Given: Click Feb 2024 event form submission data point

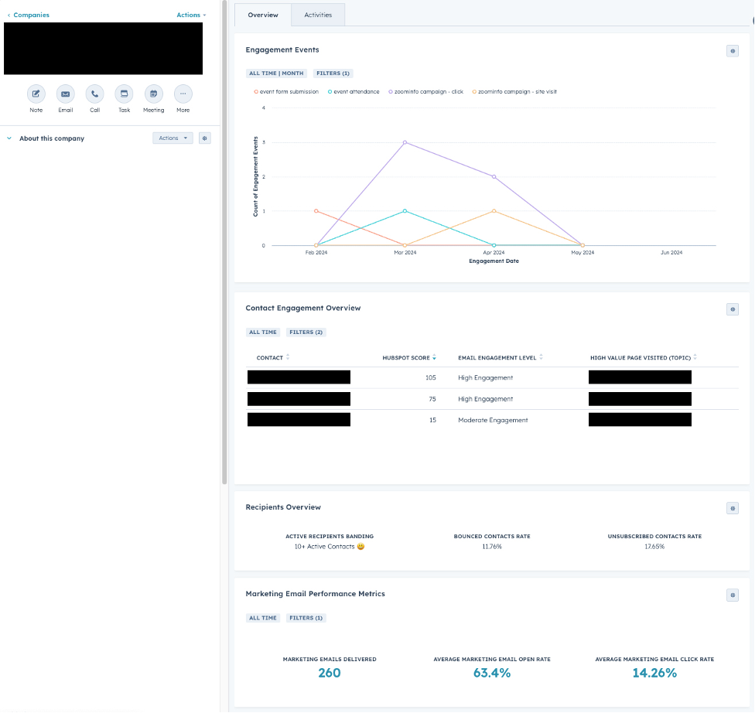Looking at the screenshot, I should click(316, 211).
